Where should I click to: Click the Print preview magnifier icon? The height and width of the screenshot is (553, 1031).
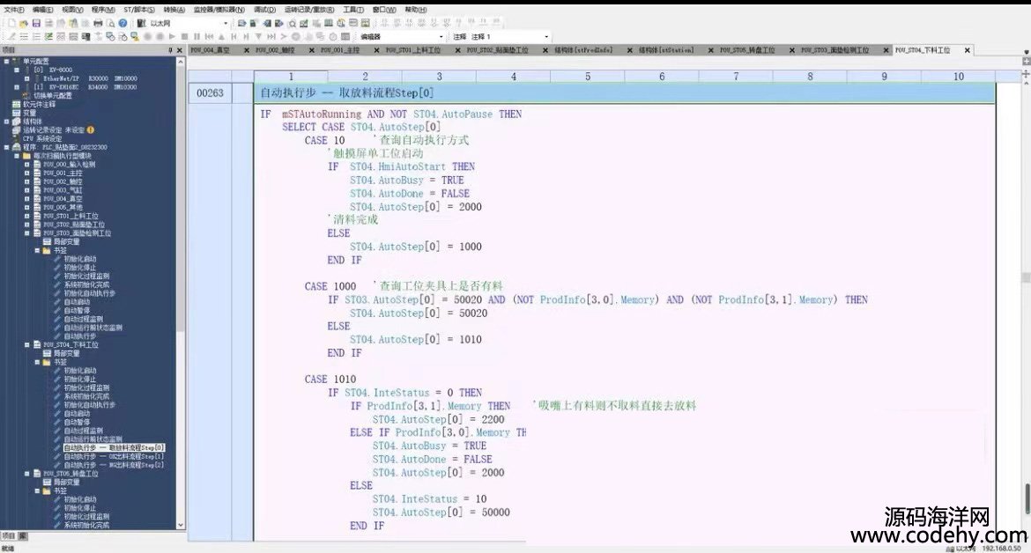(110, 23)
